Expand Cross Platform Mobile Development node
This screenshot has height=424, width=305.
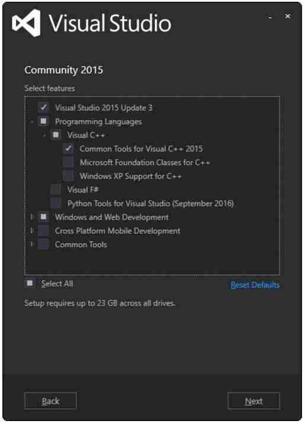tap(32, 231)
